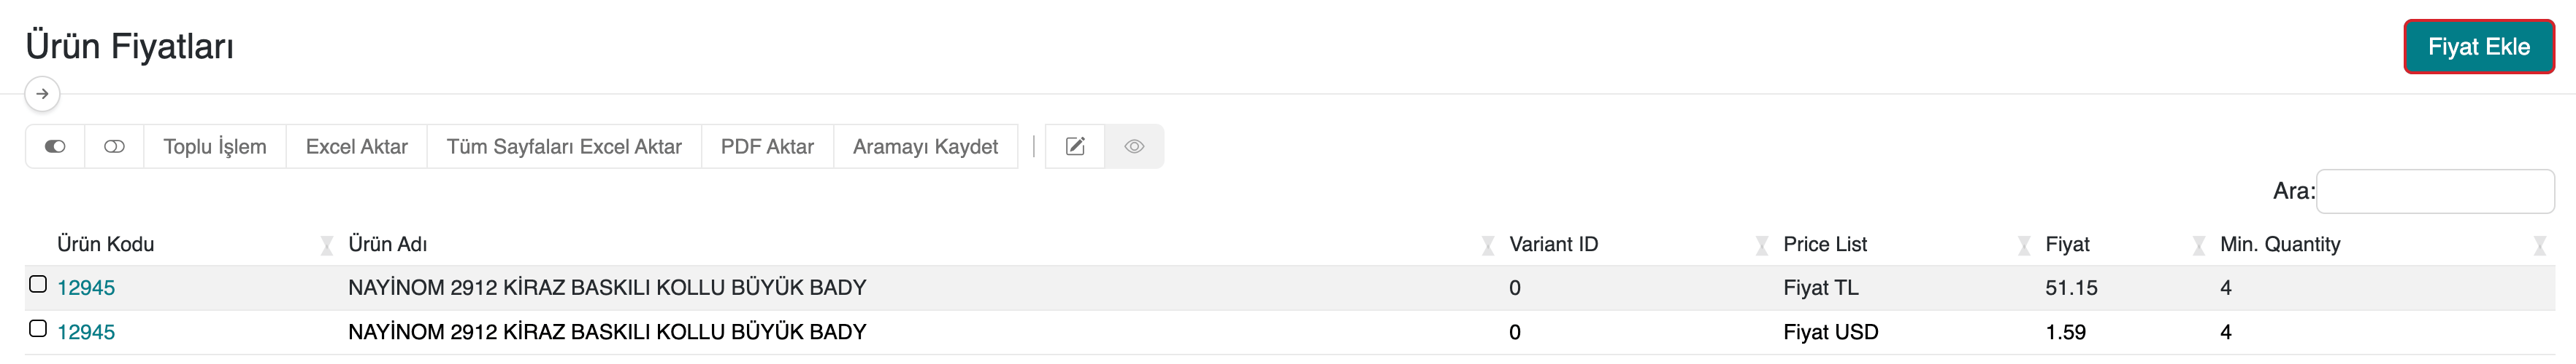Click Tüm Sayfaları Excel Aktar
Screen dimensions: 2576x364
[564, 146]
